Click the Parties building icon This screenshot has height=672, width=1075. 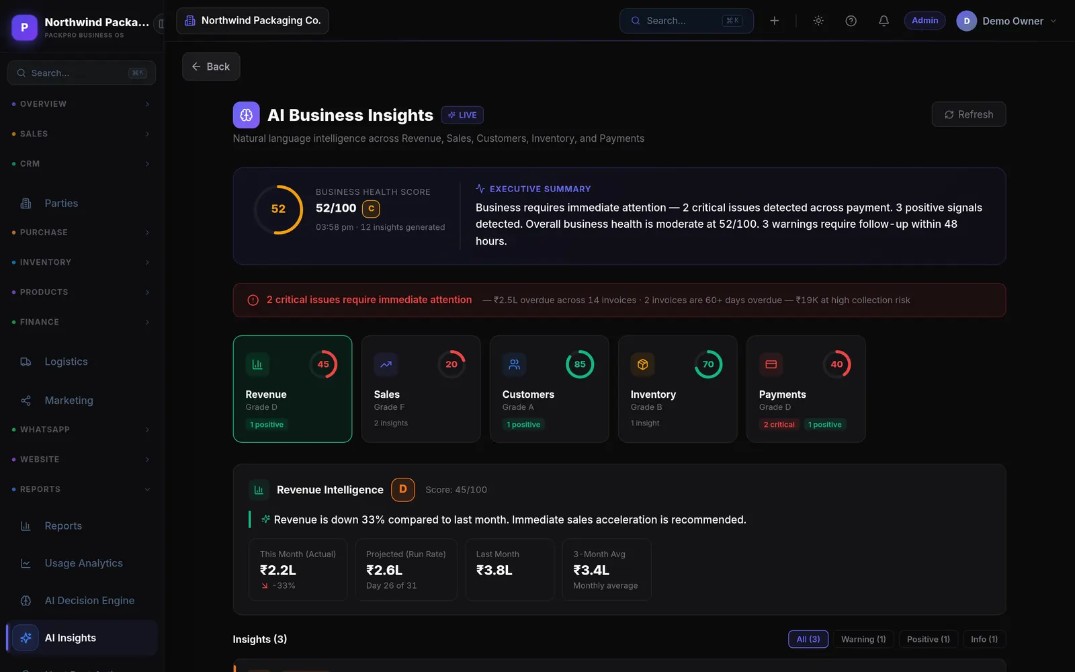point(26,203)
